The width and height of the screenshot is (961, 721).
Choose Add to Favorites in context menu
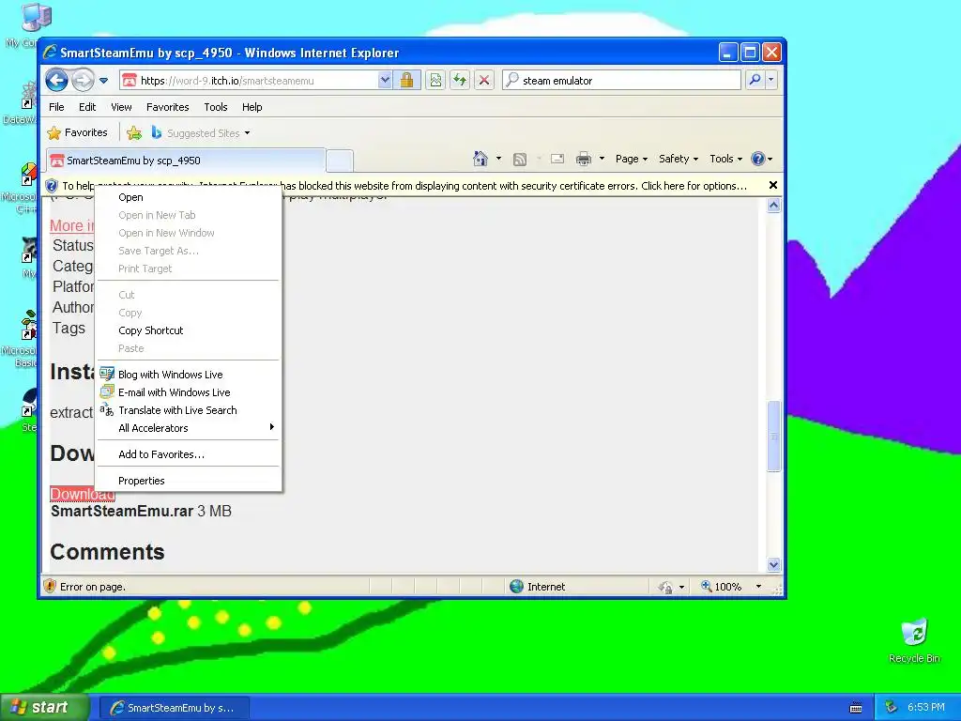[x=189, y=454]
